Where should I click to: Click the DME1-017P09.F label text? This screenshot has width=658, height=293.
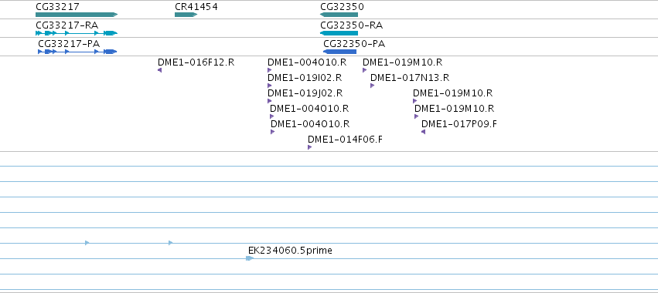(459, 124)
